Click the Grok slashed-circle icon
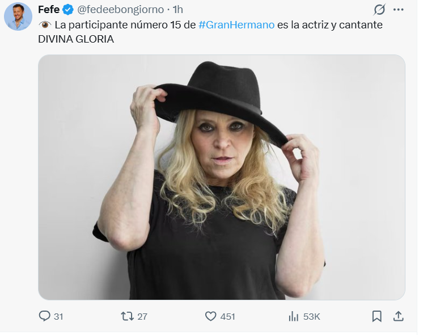 (379, 10)
